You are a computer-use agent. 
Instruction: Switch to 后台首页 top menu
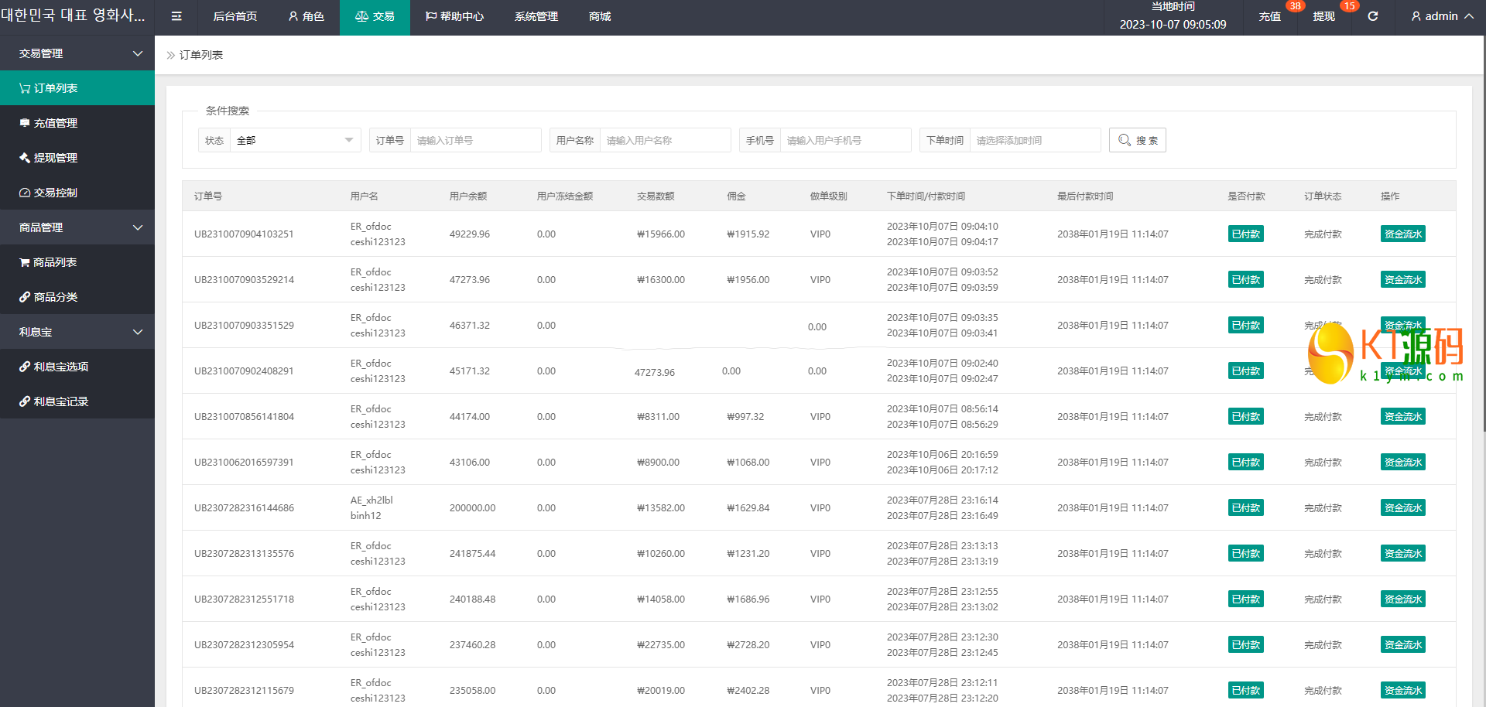tap(235, 16)
